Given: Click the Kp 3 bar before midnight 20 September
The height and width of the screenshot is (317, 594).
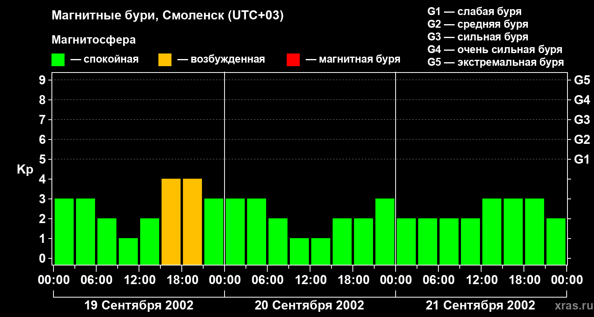Looking at the screenshot, I should (385, 231).
